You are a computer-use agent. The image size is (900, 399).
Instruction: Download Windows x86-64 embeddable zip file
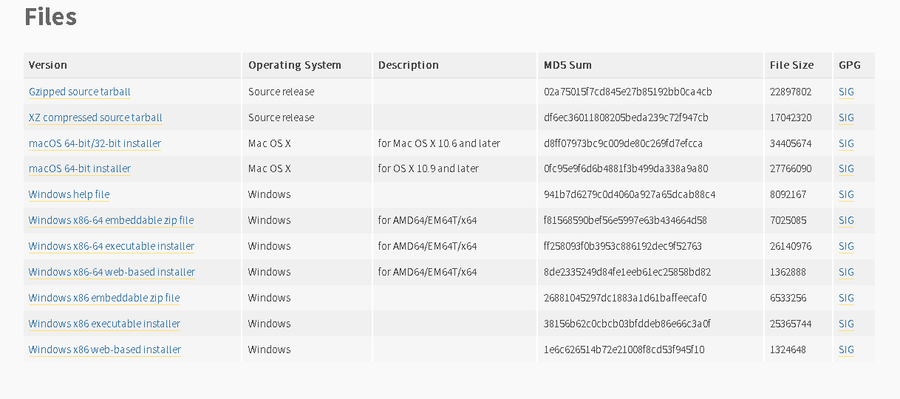[x=111, y=220]
